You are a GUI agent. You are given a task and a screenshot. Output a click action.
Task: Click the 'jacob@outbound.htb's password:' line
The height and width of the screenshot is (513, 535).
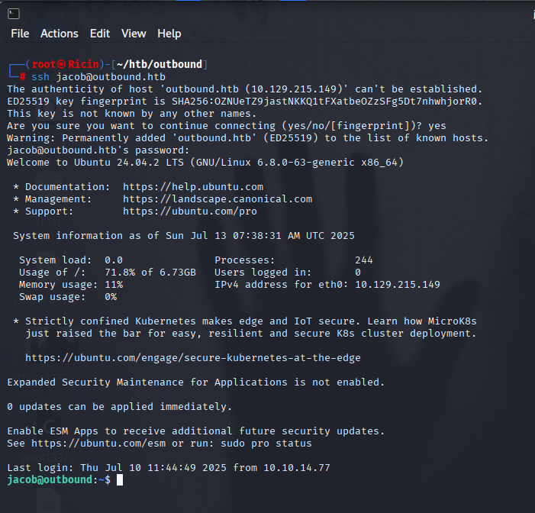tap(98, 150)
